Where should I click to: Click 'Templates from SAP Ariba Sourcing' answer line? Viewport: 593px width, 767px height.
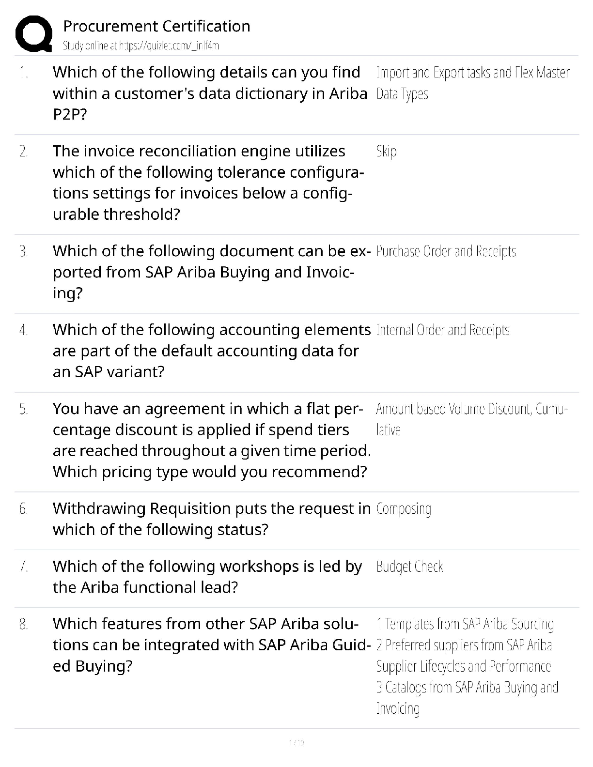(x=465, y=624)
